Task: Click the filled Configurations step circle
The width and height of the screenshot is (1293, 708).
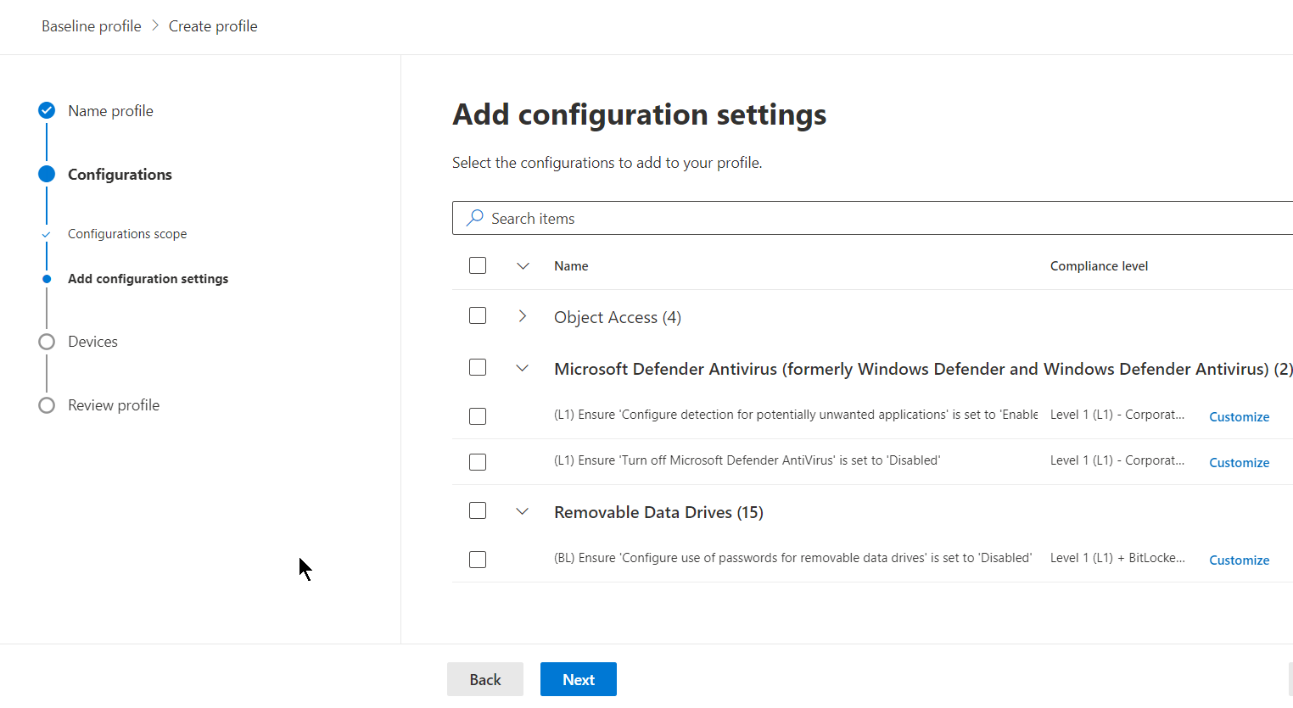Action: click(47, 174)
